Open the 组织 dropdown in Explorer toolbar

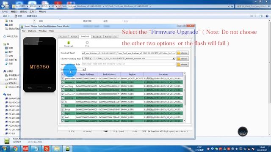click(x=6, y=16)
